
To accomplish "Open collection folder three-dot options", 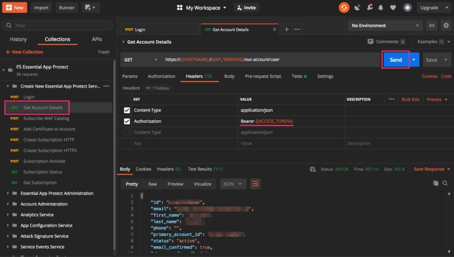I will [106, 86].
